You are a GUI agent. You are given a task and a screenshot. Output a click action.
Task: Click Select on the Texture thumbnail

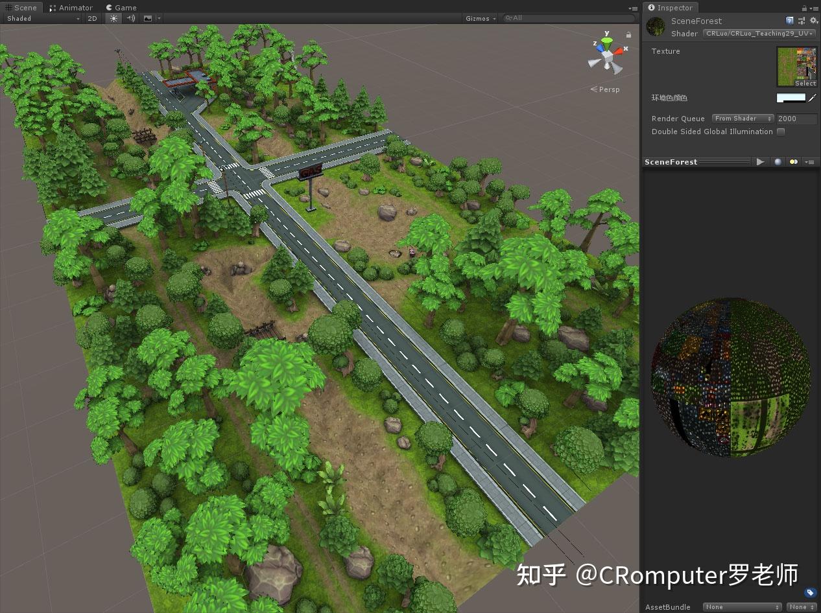point(804,83)
